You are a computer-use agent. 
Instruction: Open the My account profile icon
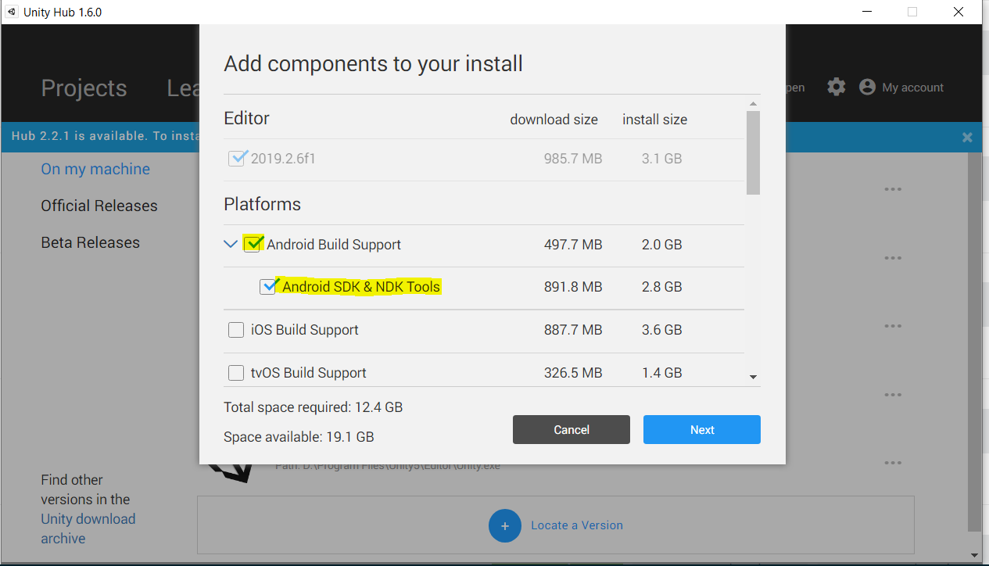(867, 87)
